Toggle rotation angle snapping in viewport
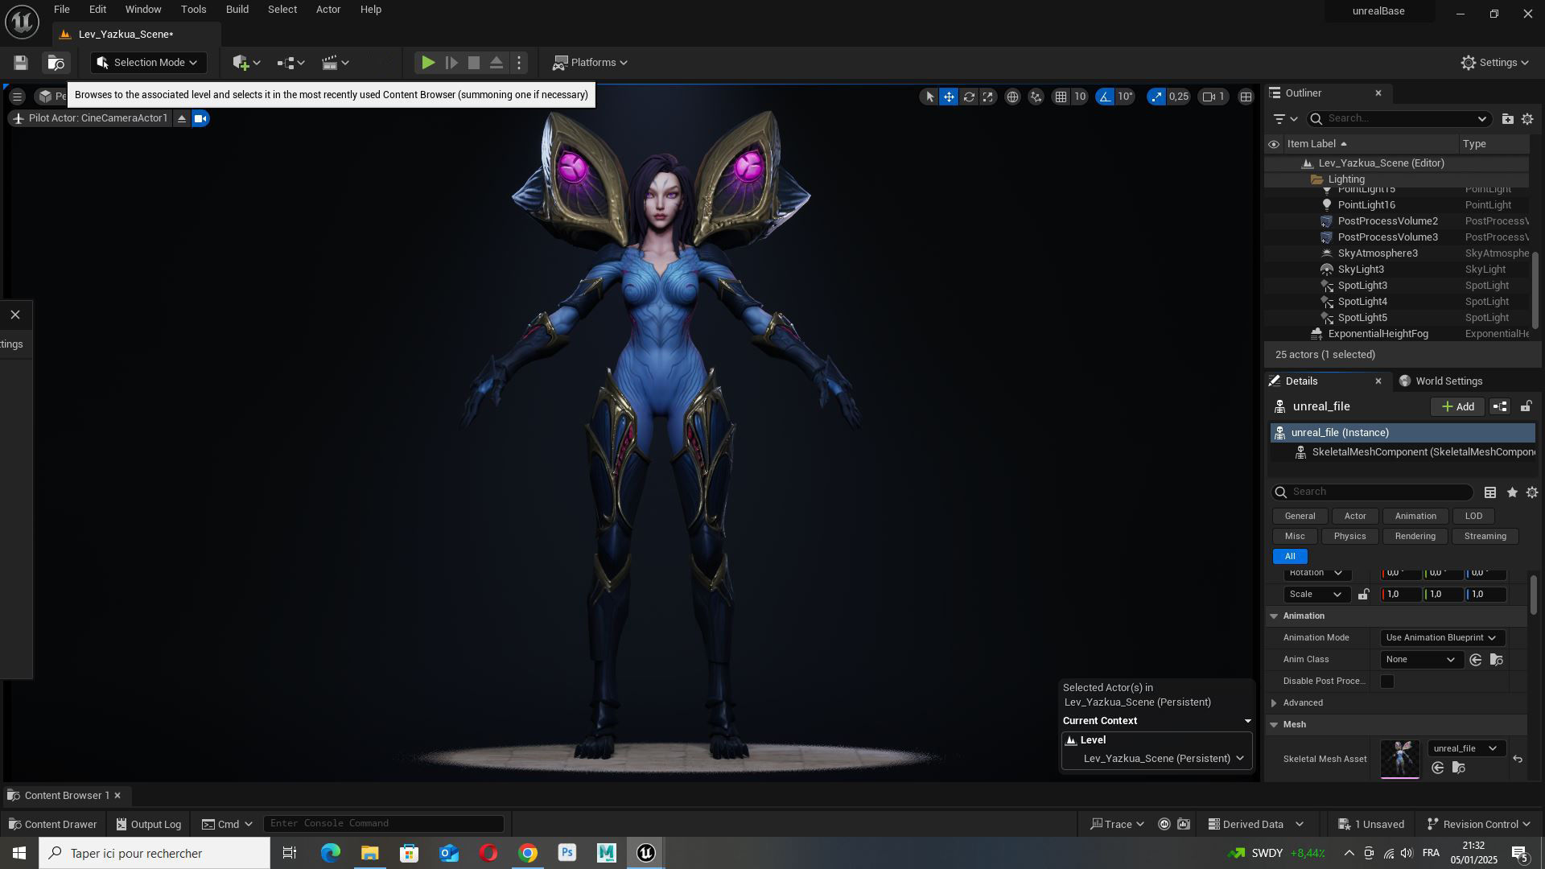The image size is (1545, 869). pyautogui.click(x=1105, y=97)
